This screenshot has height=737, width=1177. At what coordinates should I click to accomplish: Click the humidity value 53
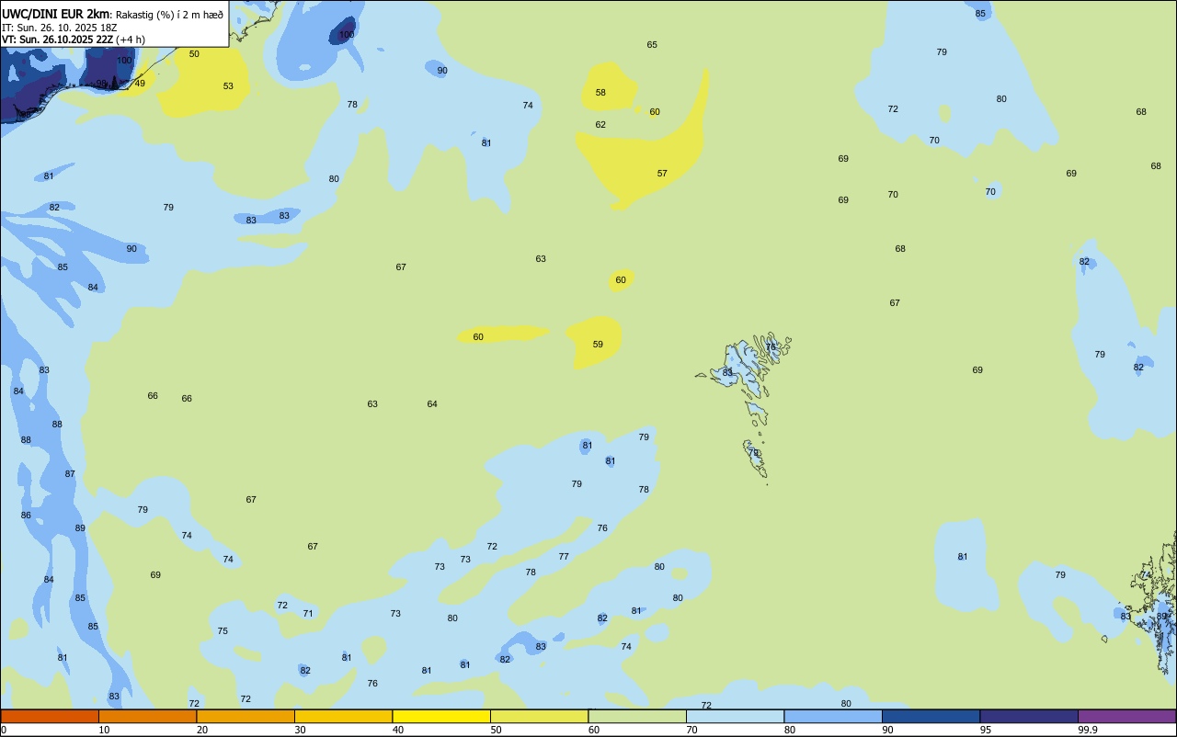(x=228, y=86)
